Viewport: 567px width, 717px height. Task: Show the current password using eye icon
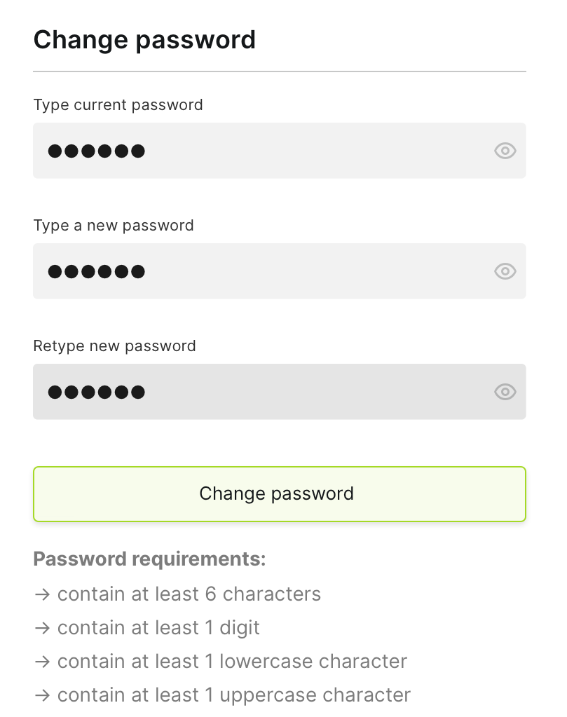pyautogui.click(x=505, y=151)
